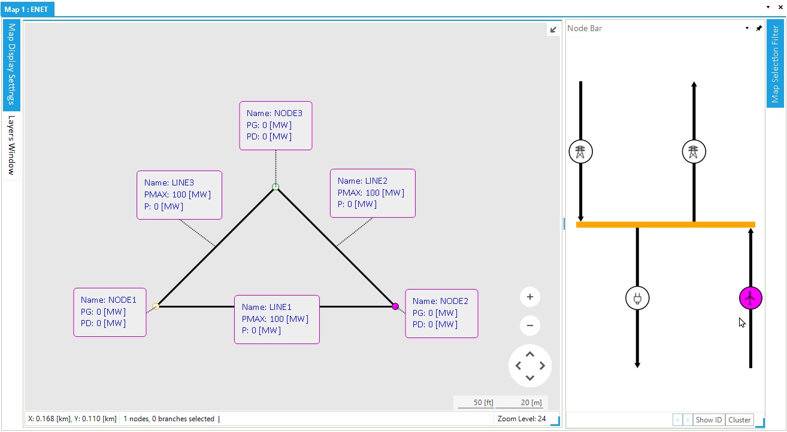Click the LINE3 info label box
787x432 pixels.
pos(179,194)
